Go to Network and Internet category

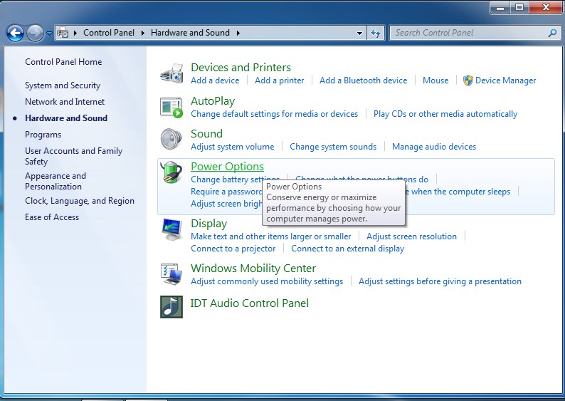65,102
